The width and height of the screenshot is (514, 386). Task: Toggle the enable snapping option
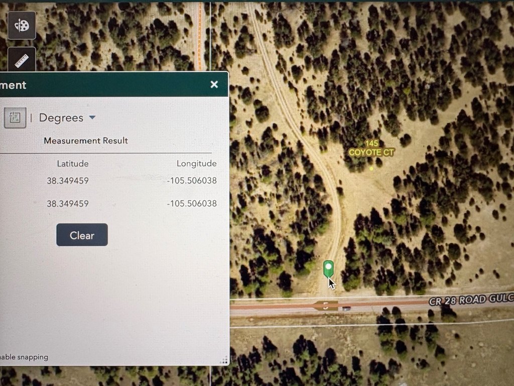(24, 357)
